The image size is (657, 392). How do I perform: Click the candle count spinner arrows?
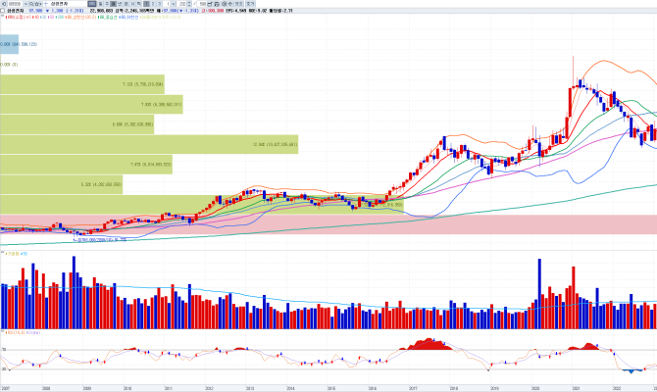point(189,4)
